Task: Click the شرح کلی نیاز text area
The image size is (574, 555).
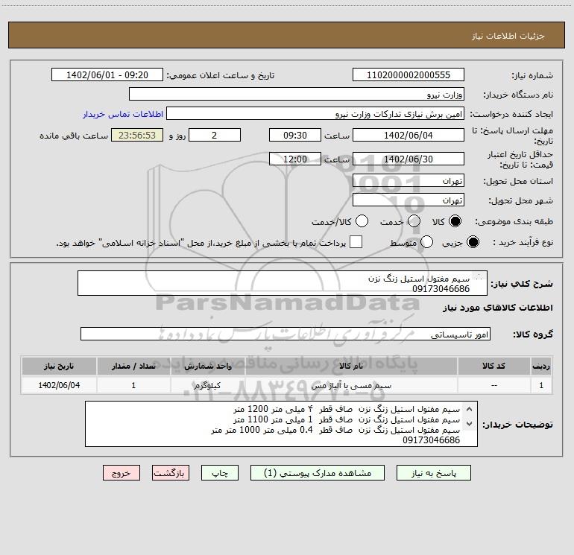Action: [283, 283]
